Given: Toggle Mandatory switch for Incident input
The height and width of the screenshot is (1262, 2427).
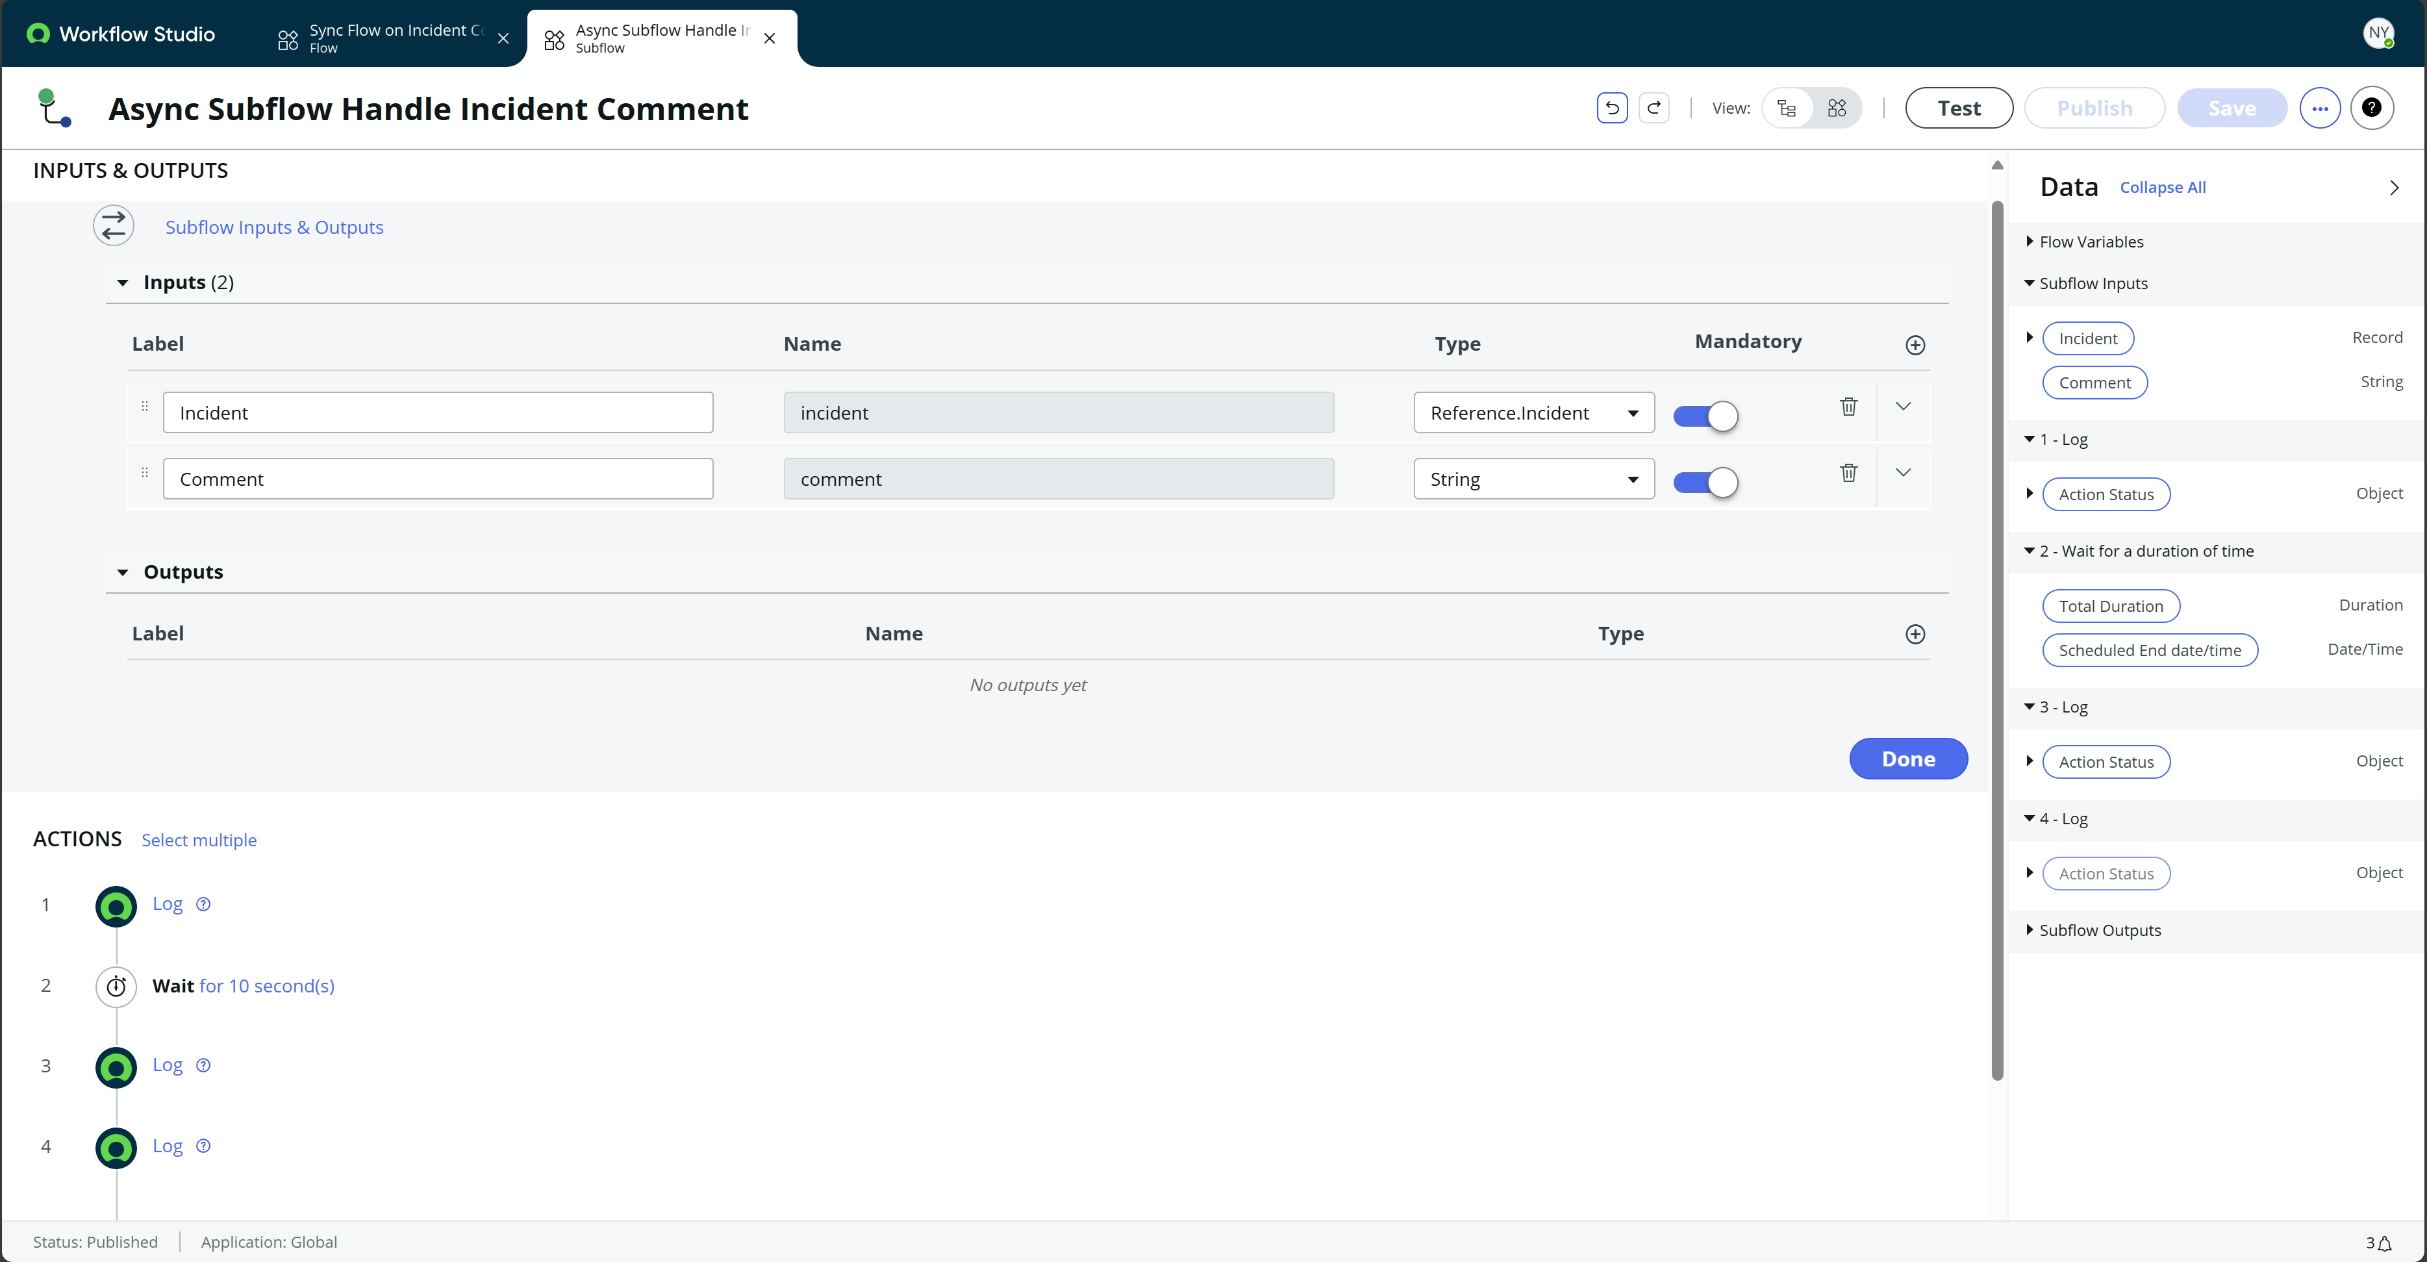Looking at the screenshot, I should [1705, 416].
